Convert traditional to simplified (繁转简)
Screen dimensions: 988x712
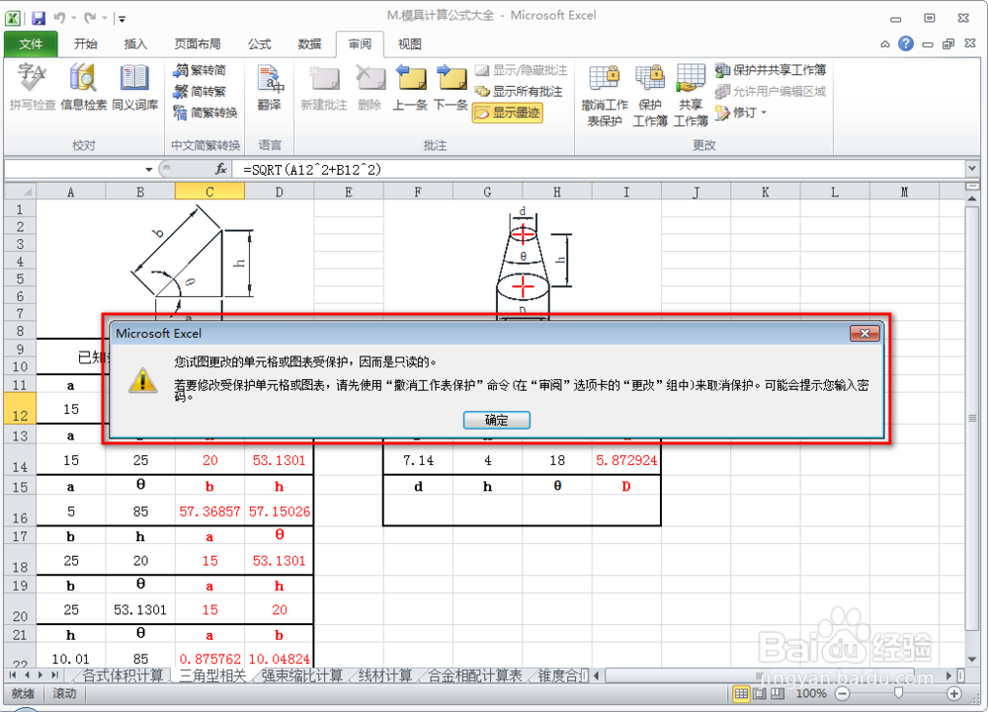[x=200, y=70]
